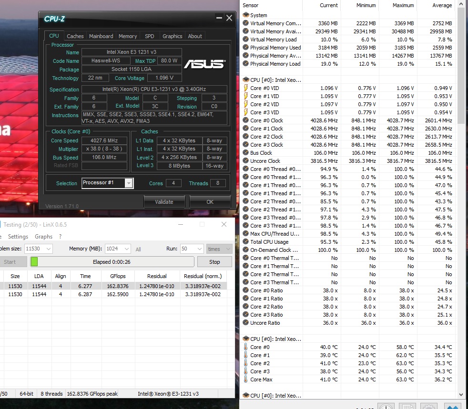Click the Validate button in CPU-Z

point(164,202)
